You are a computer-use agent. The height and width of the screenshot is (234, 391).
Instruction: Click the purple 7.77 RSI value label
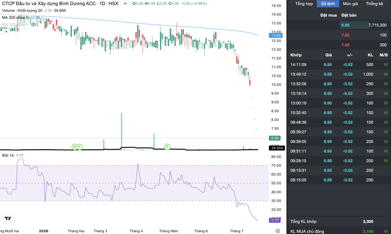click(x=274, y=221)
